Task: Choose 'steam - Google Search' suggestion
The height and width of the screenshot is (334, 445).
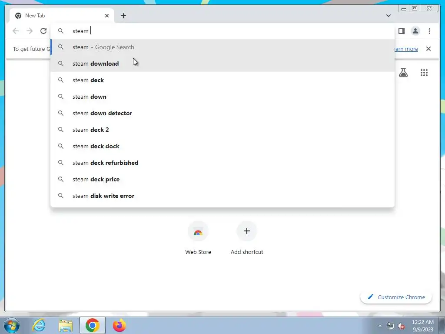Action: click(x=222, y=47)
